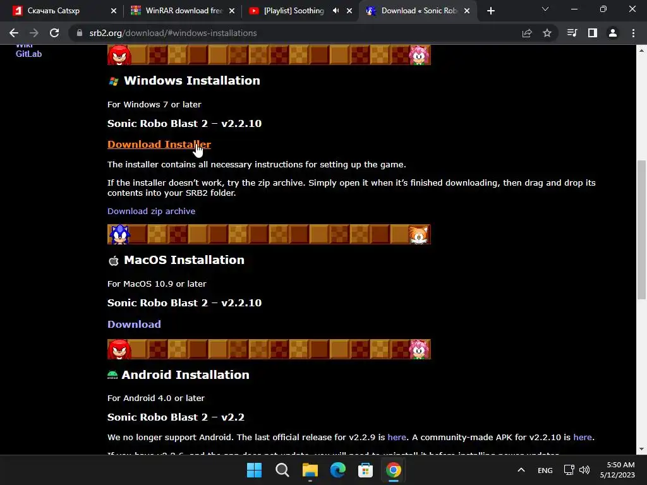Close the Sonic Robo Blast download tab
Screen dimensions: 647x485
tap(467, 11)
